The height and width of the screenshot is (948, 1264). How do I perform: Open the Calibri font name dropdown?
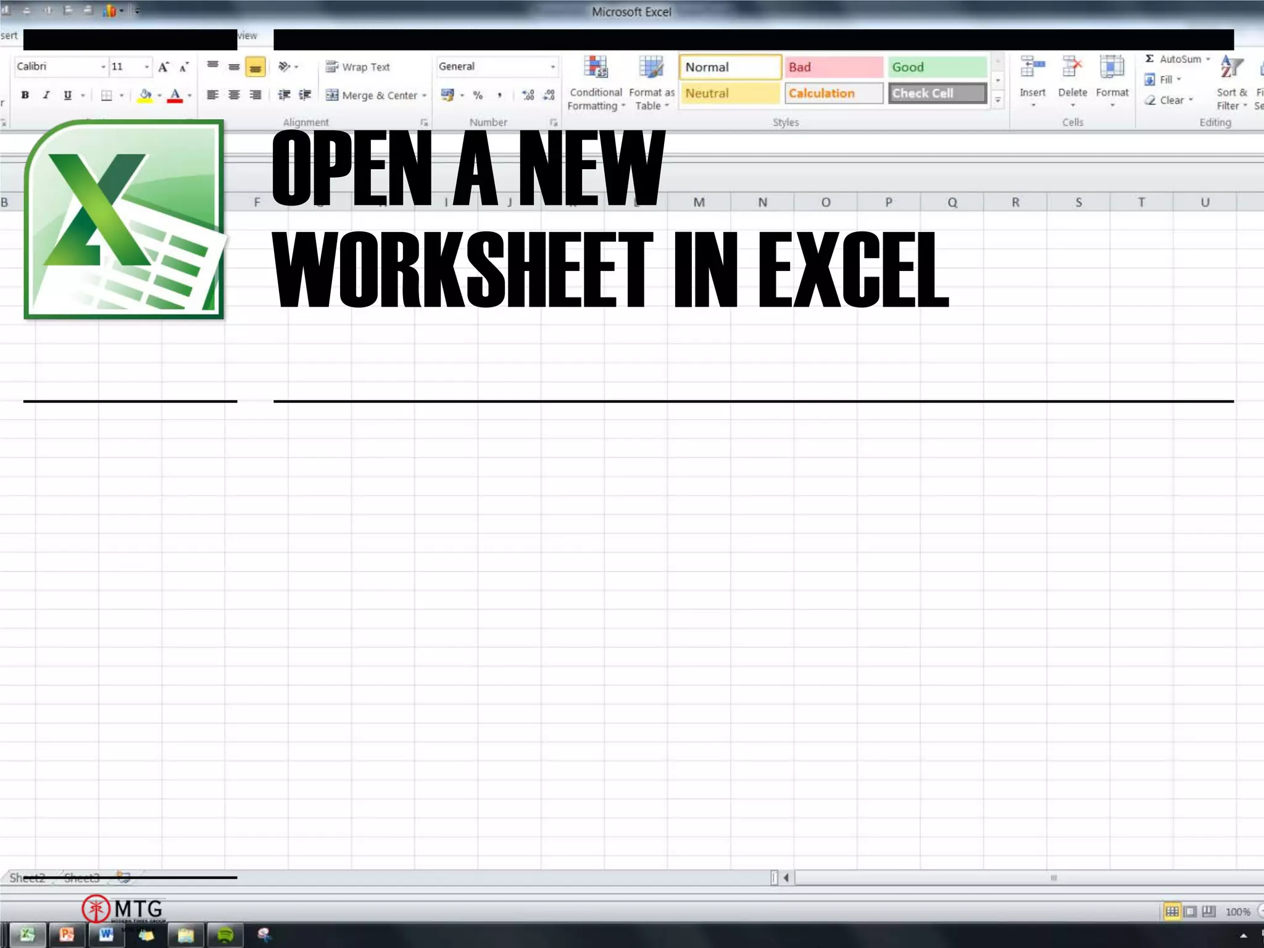103,67
